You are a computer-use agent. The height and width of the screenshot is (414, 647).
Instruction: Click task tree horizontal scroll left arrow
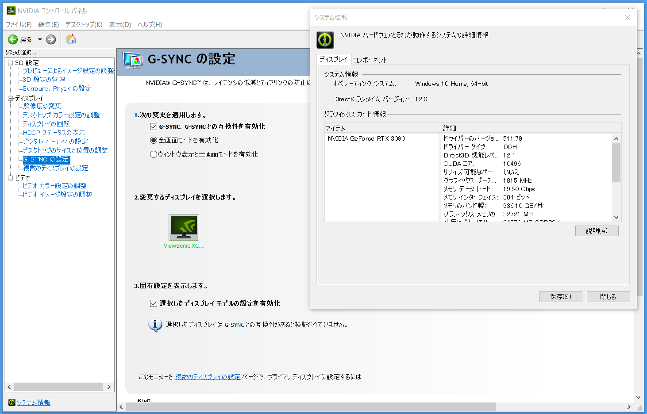pos(9,387)
